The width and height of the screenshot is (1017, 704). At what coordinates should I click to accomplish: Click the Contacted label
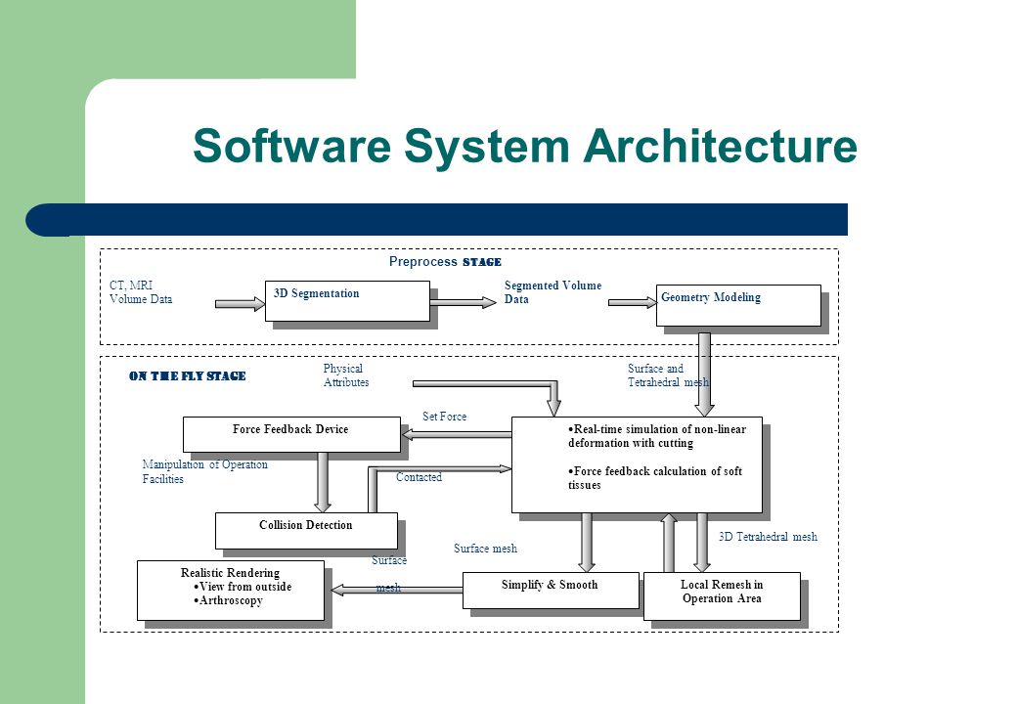[419, 477]
